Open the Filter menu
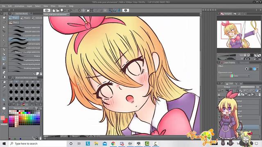Image resolution: width=262 pixels, height=147 pixels. (x=53, y=6)
